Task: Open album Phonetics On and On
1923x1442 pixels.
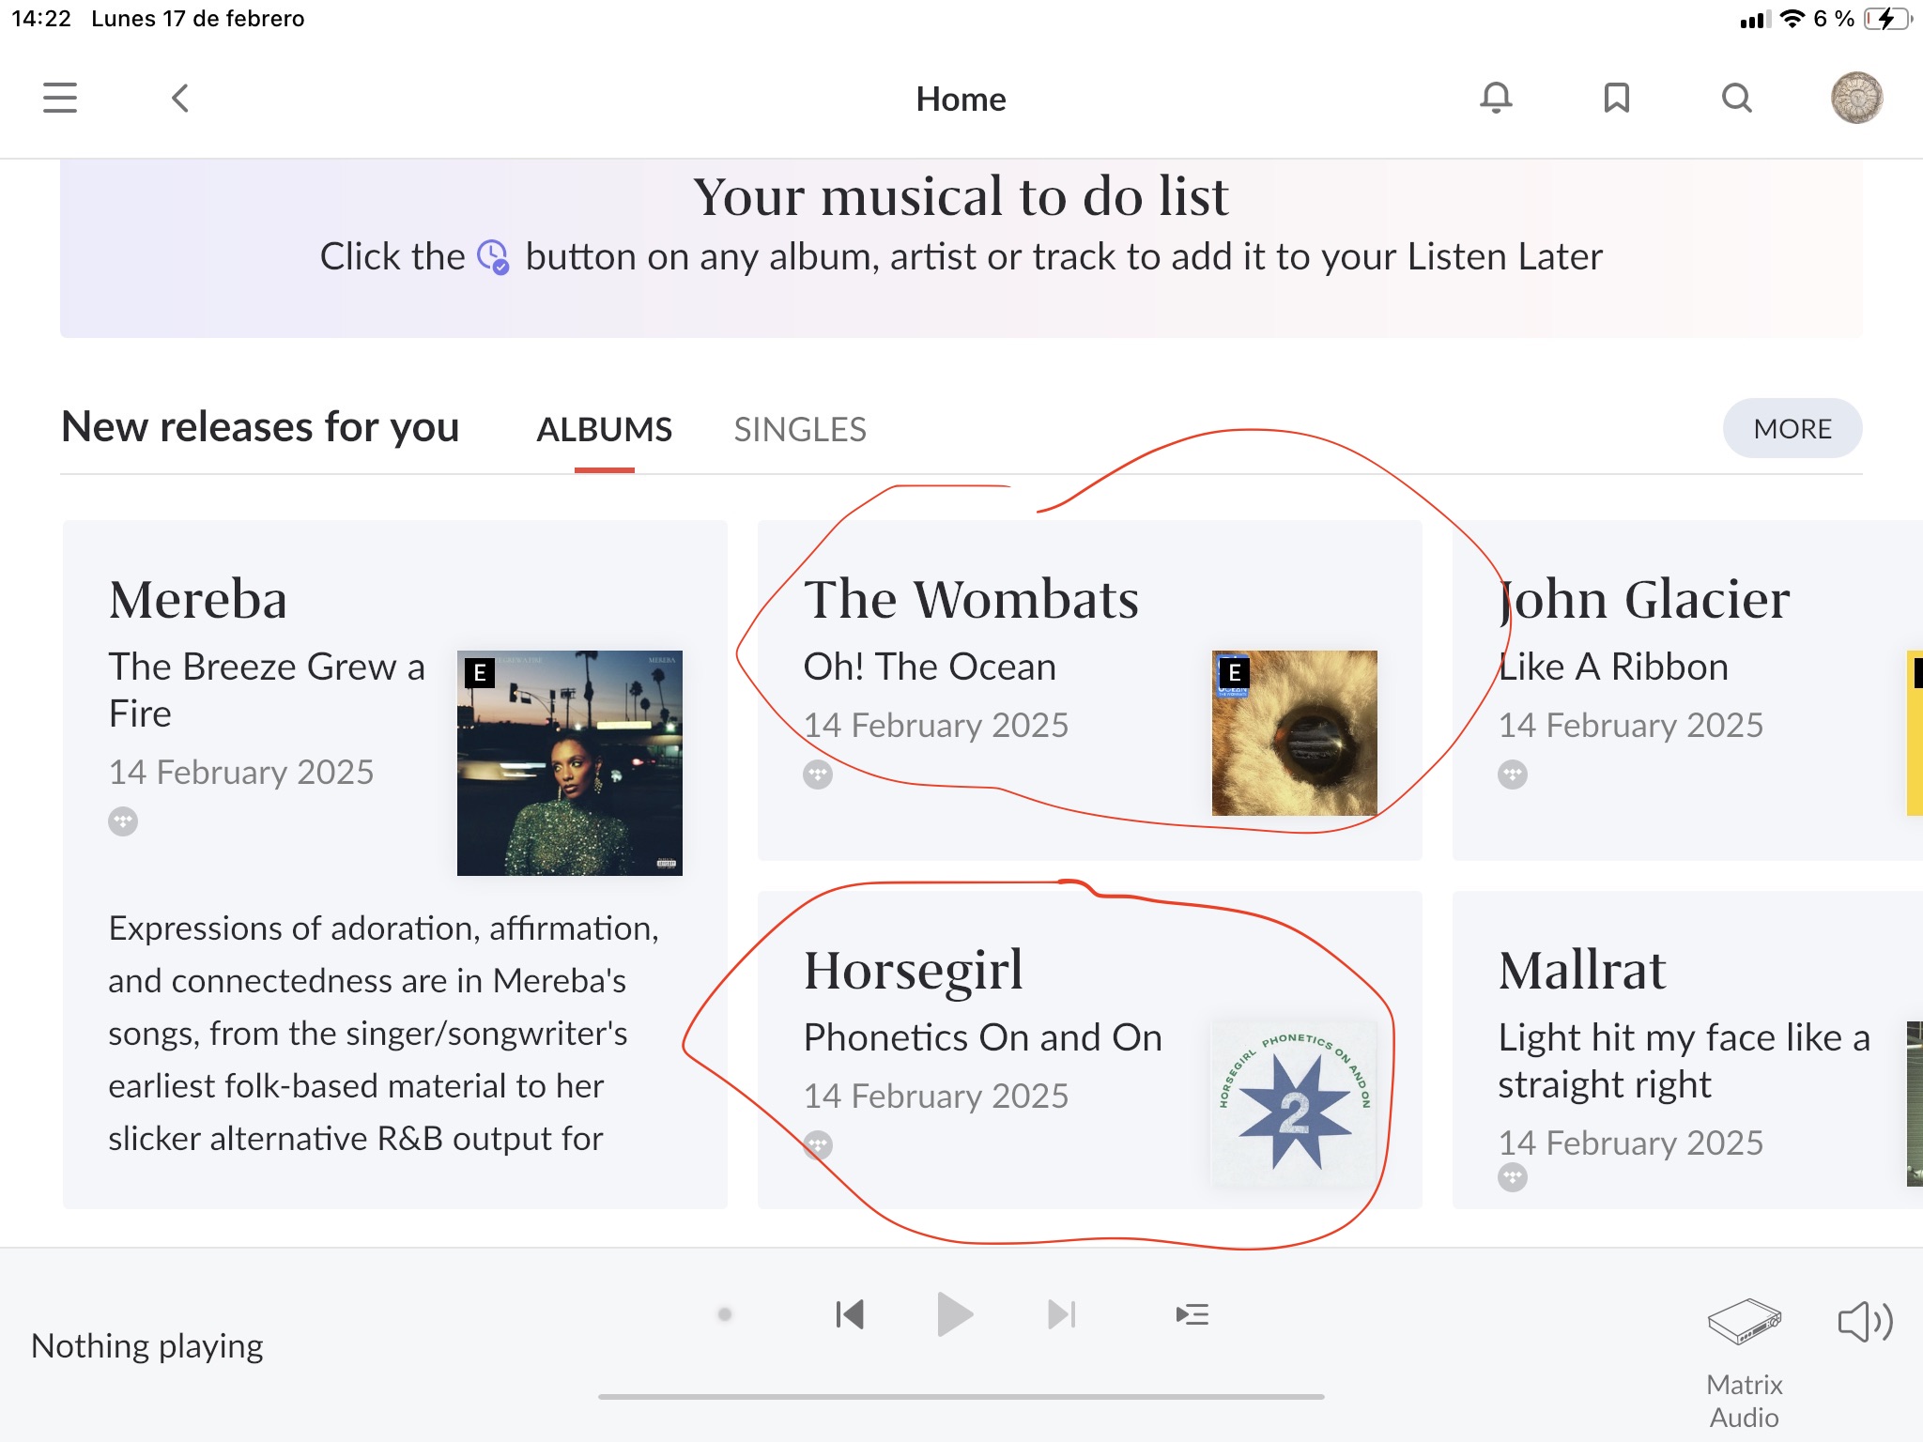Action: [x=983, y=1037]
